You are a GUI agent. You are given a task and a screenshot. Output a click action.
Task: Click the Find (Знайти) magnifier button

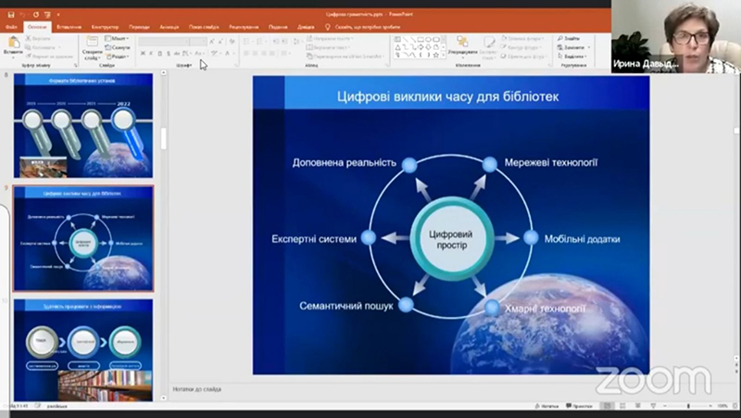pyautogui.click(x=569, y=38)
